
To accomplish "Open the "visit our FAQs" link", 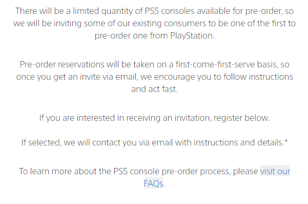I will pos(275,171).
